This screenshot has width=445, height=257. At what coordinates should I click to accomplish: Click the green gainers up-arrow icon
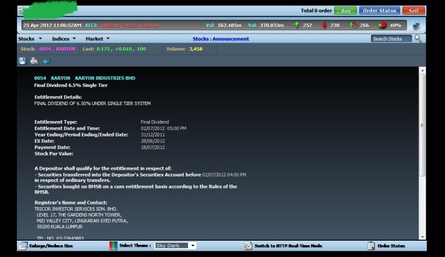tap(297, 25)
